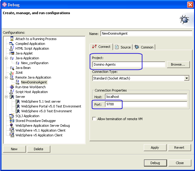Click the Stored Procedure Debugger icon
This screenshot has height=171, width=195.
pos(12,121)
